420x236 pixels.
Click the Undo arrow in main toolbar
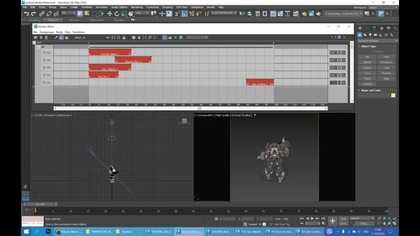click(26, 14)
